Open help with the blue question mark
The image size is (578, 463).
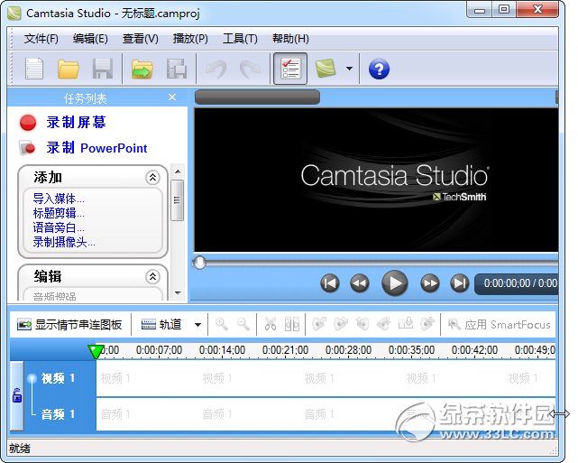point(379,69)
